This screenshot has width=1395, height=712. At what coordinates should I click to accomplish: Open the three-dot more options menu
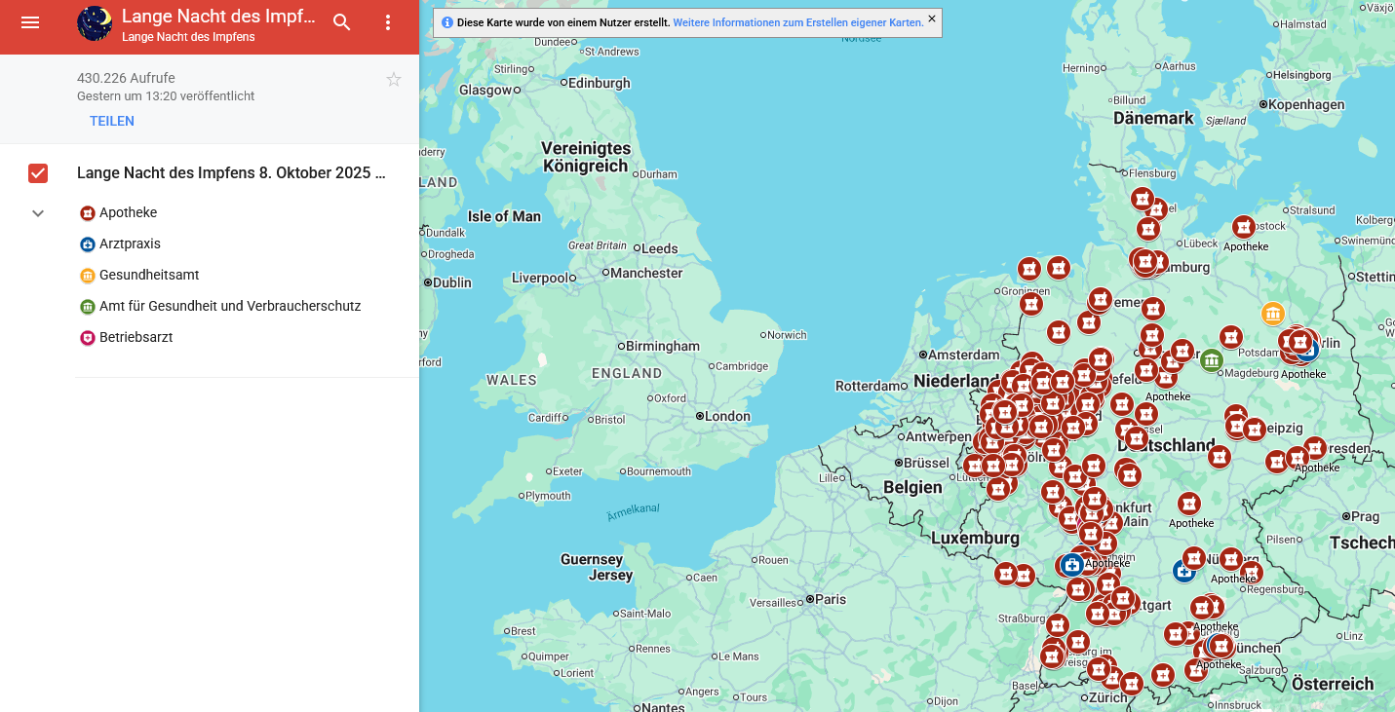[388, 22]
